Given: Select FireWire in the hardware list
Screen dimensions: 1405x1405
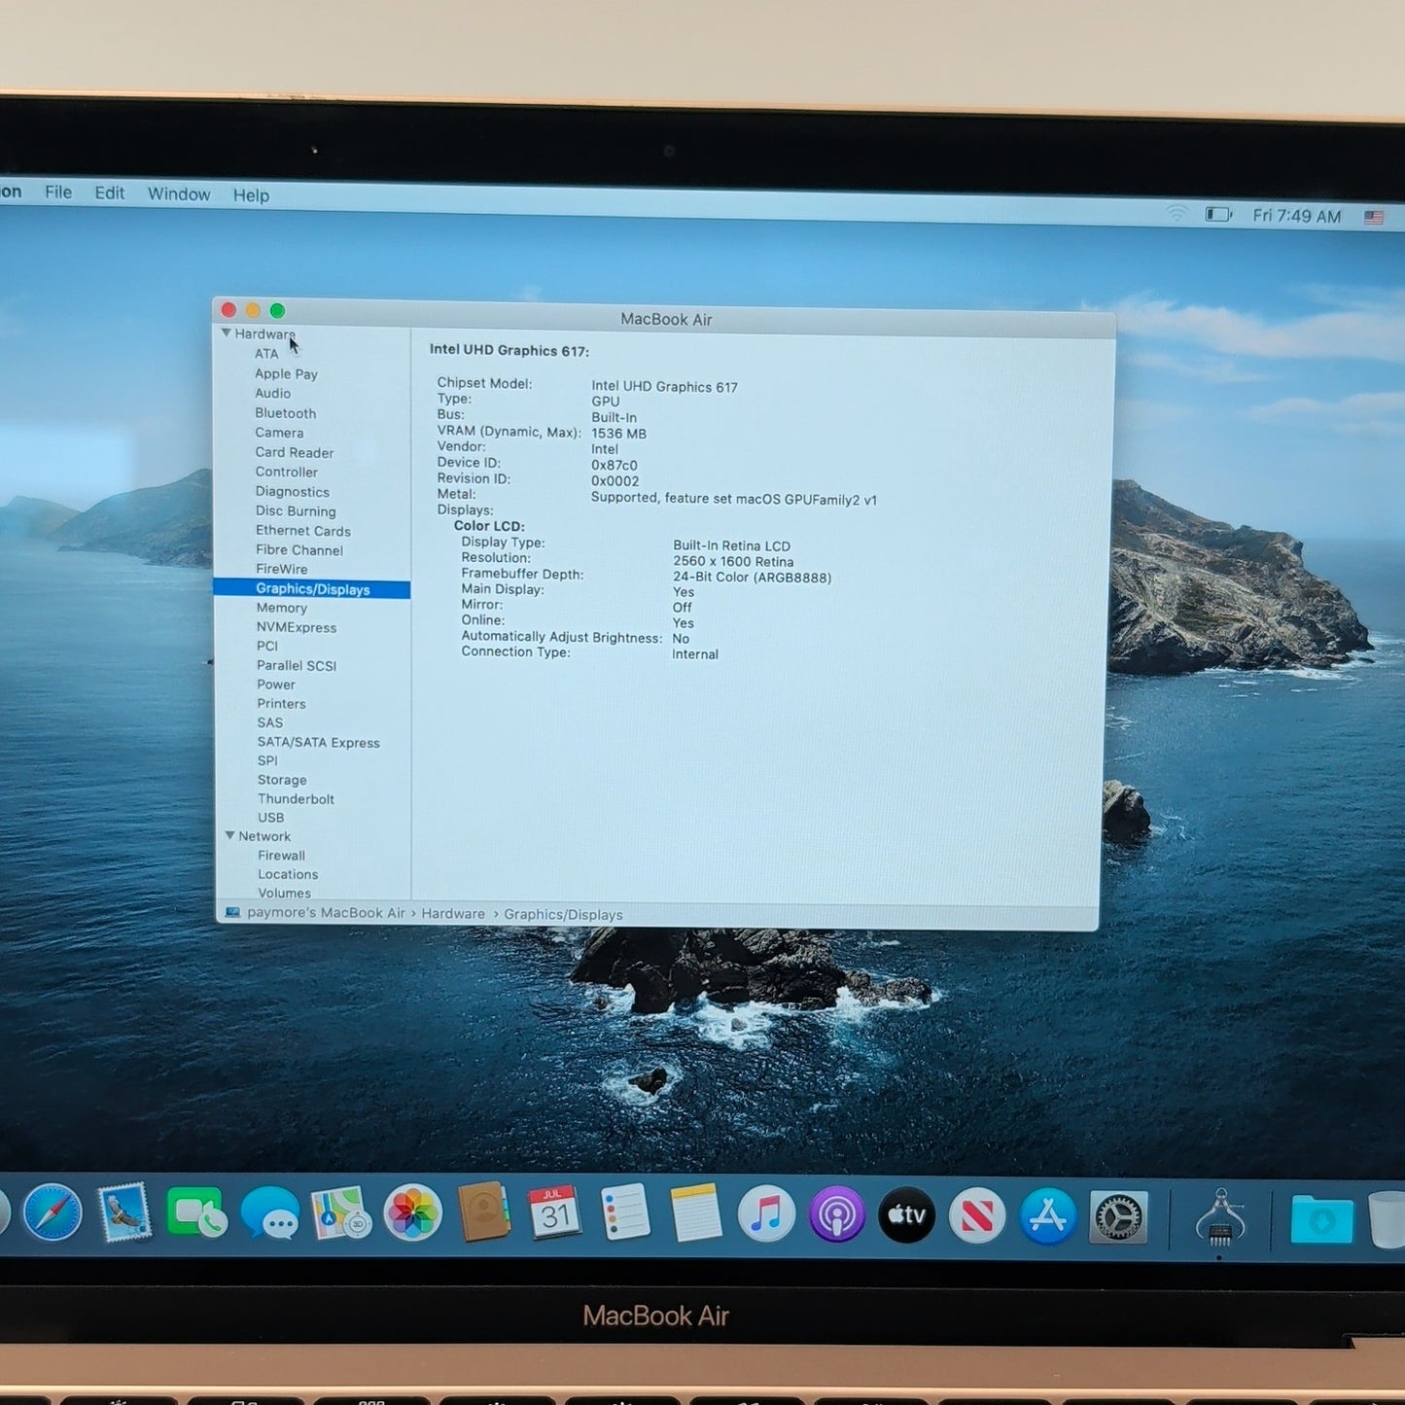Looking at the screenshot, I should (281, 569).
